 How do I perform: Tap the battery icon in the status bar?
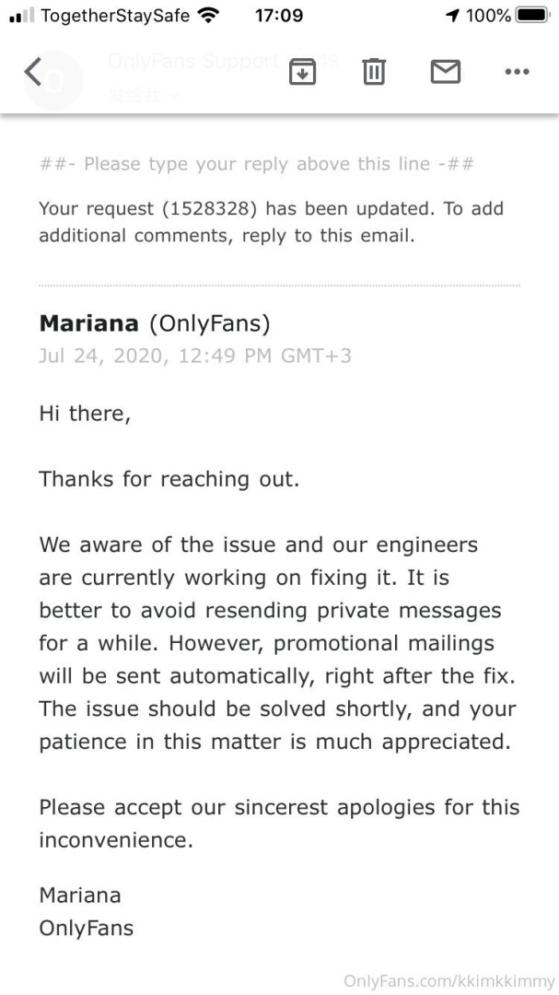pyautogui.click(x=532, y=16)
